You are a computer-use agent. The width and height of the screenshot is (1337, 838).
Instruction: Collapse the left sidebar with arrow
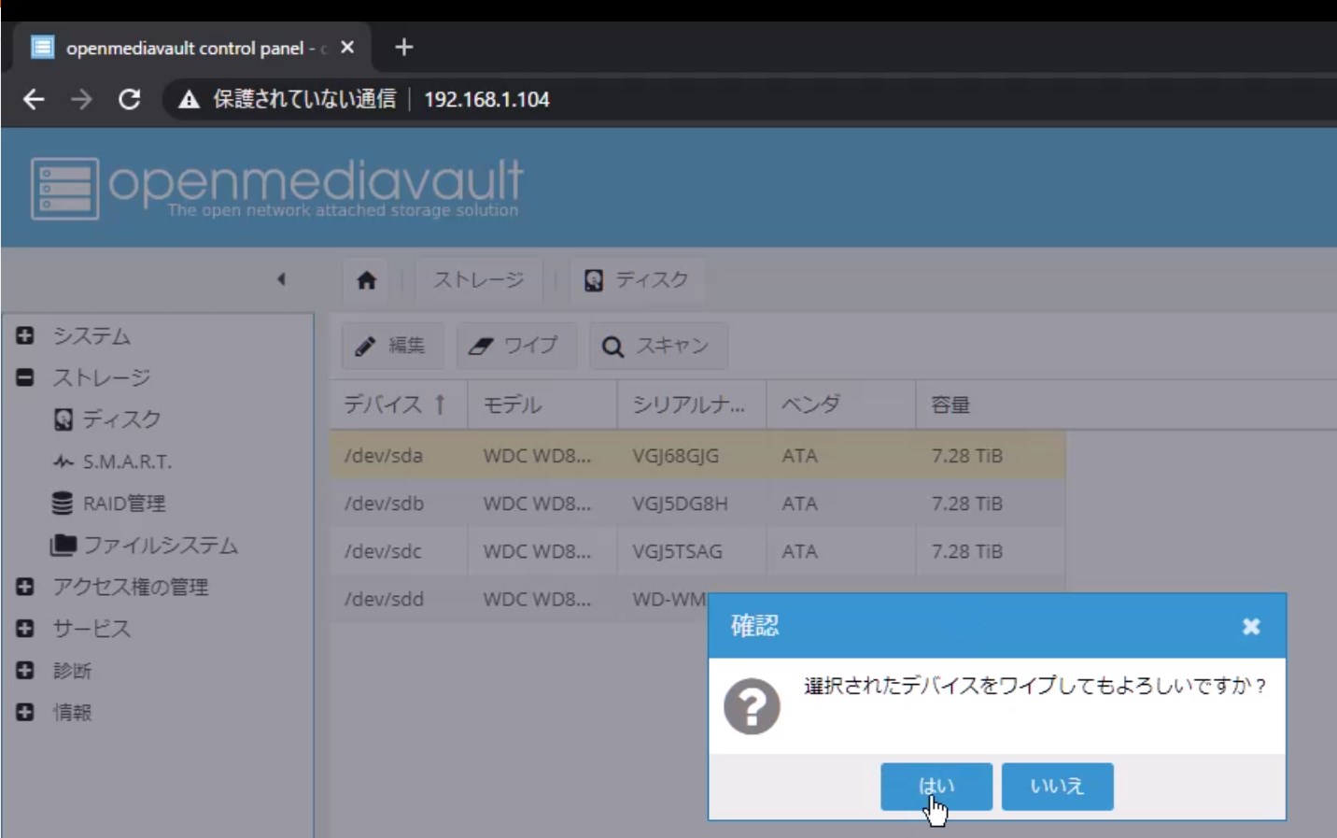pyautogui.click(x=281, y=279)
